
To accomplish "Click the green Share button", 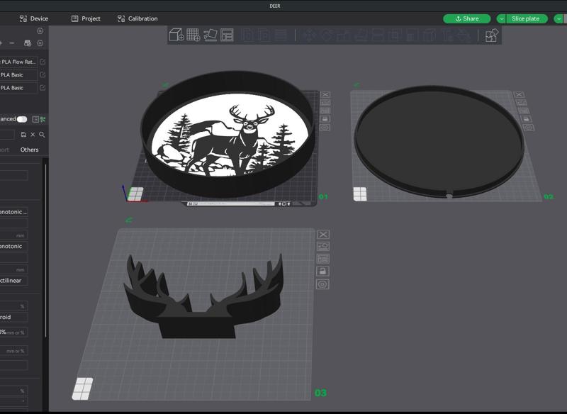I will click(x=467, y=19).
